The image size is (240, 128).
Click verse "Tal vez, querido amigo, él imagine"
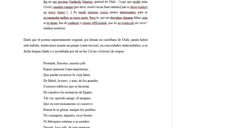[x=67, y=98]
